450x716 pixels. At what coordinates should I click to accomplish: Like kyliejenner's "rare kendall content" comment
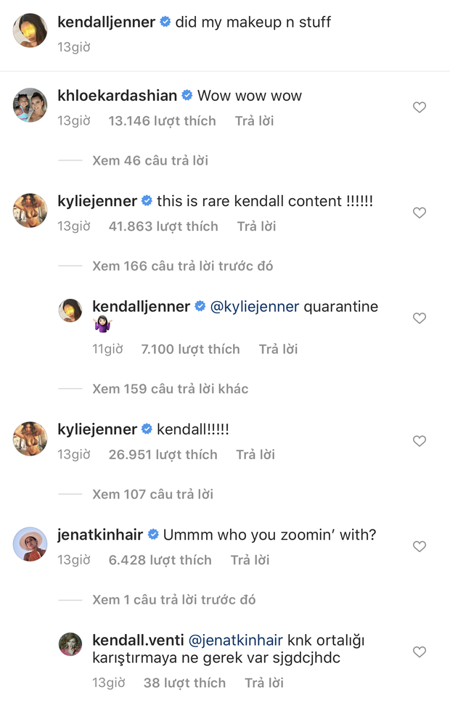[419, 213]
